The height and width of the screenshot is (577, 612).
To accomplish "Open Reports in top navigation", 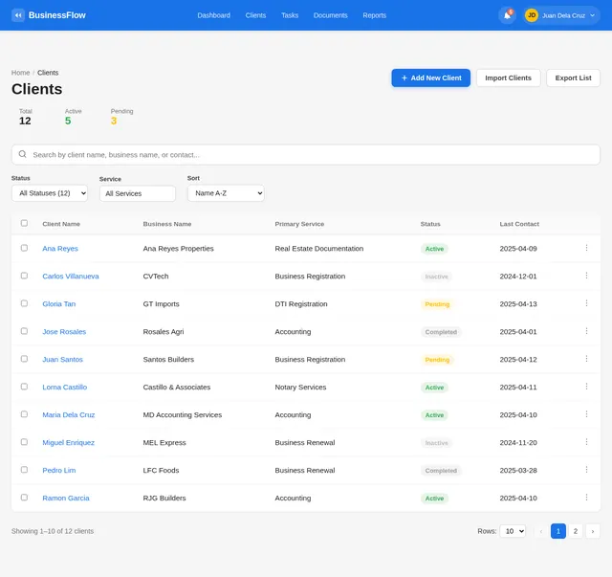I will click(x=374, y=15).
